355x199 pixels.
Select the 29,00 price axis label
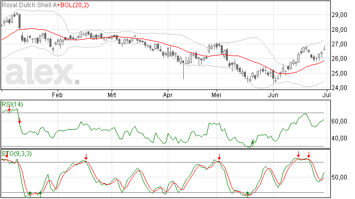tap(339, 15)
